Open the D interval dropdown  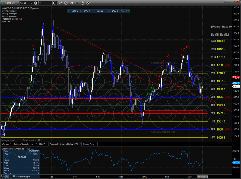(51, 3)
